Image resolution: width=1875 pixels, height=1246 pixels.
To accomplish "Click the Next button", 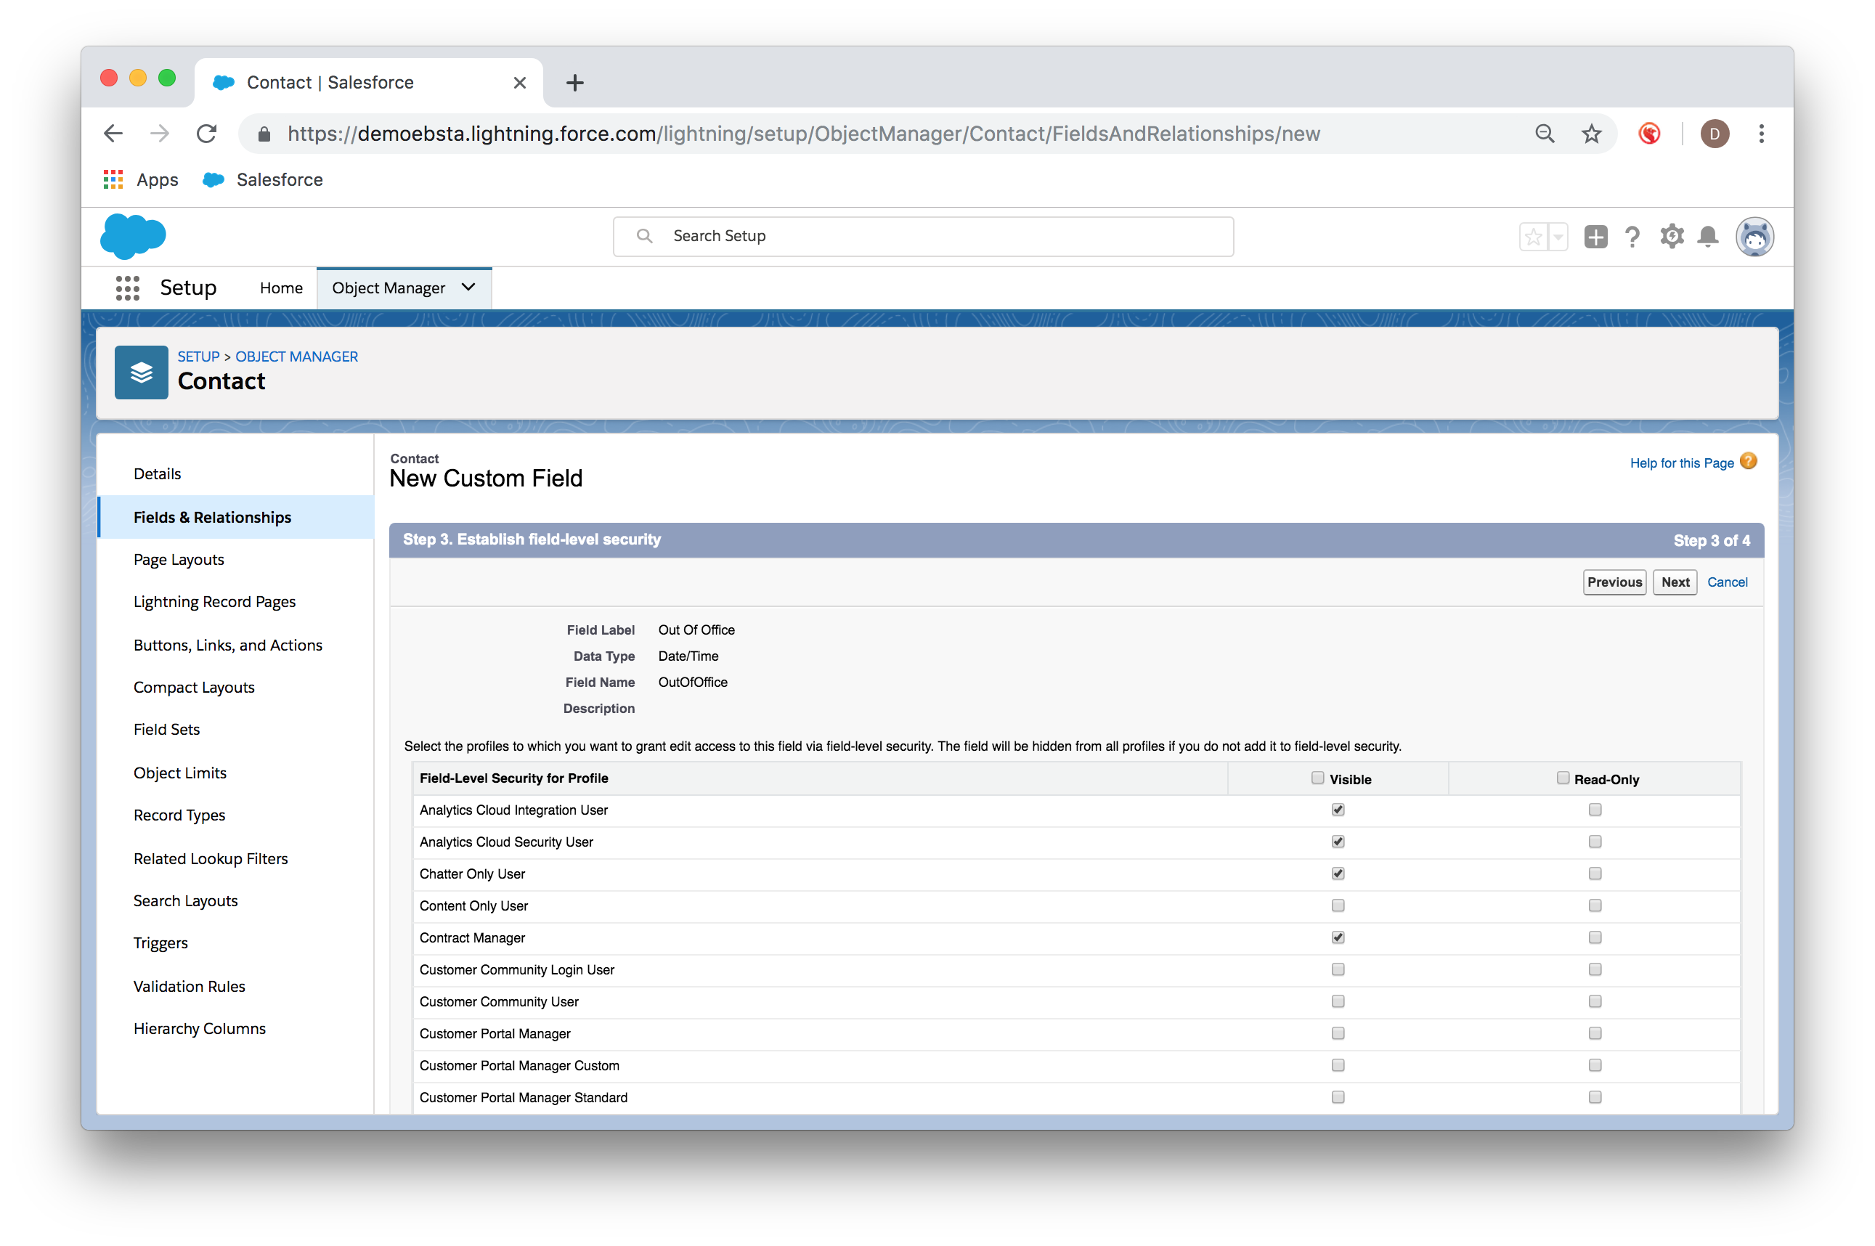I will [1674, 582].
